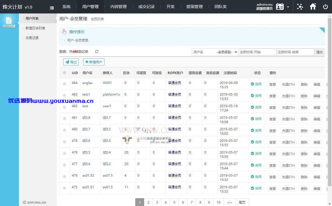This screenshot has height=206, width=332.
Task: Click the star icon in the table header
Action: (x=65, y=72)
